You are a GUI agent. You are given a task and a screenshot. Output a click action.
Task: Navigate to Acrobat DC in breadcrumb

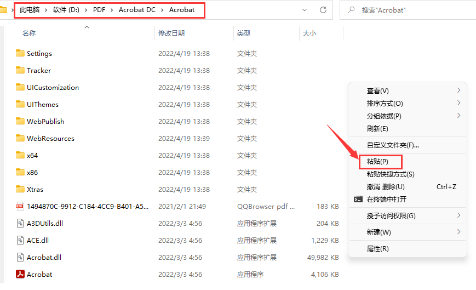coord(137,10)
